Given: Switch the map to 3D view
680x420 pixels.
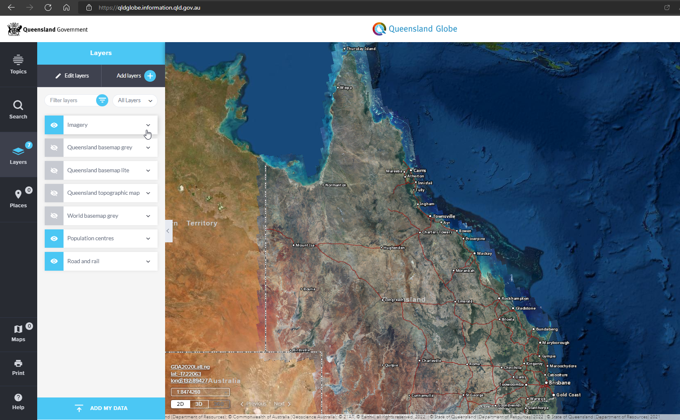Looking at the screenshot, I should 199,404.
